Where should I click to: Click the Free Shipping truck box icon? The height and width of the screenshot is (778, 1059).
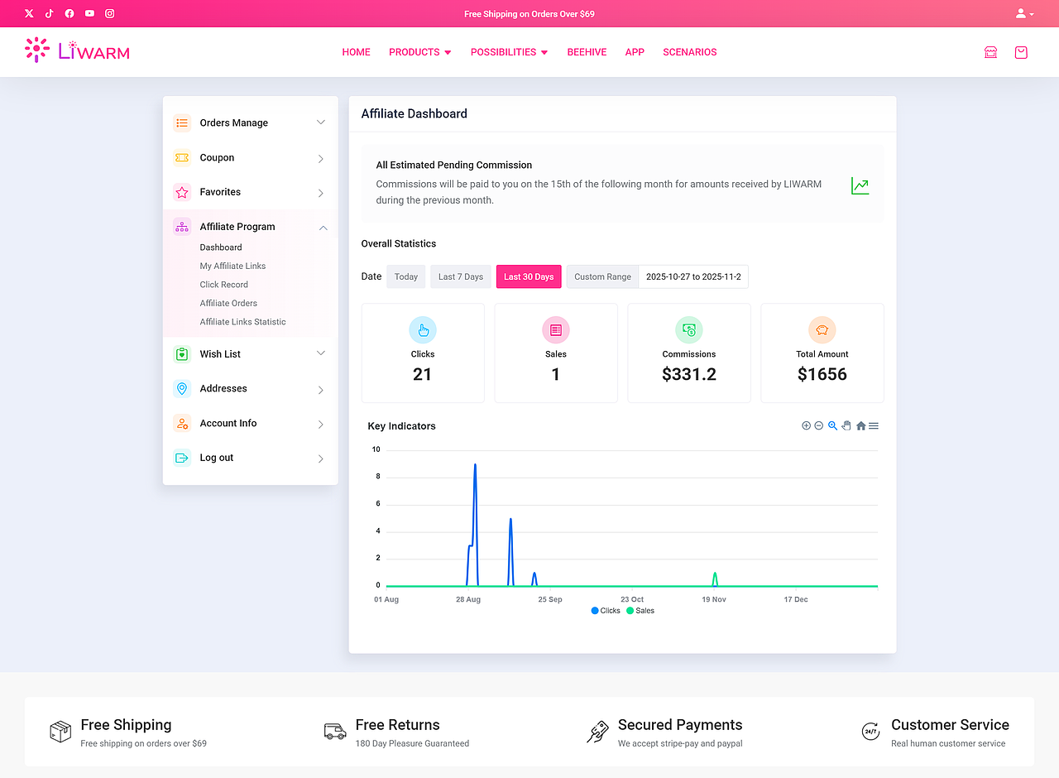[x=60, y=732]
